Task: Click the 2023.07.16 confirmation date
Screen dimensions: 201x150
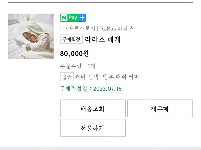Action: click(107, 89)
